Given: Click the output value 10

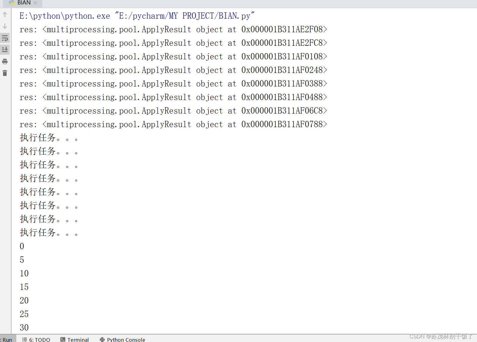Looking at the screenshot, I should [24, 274].
